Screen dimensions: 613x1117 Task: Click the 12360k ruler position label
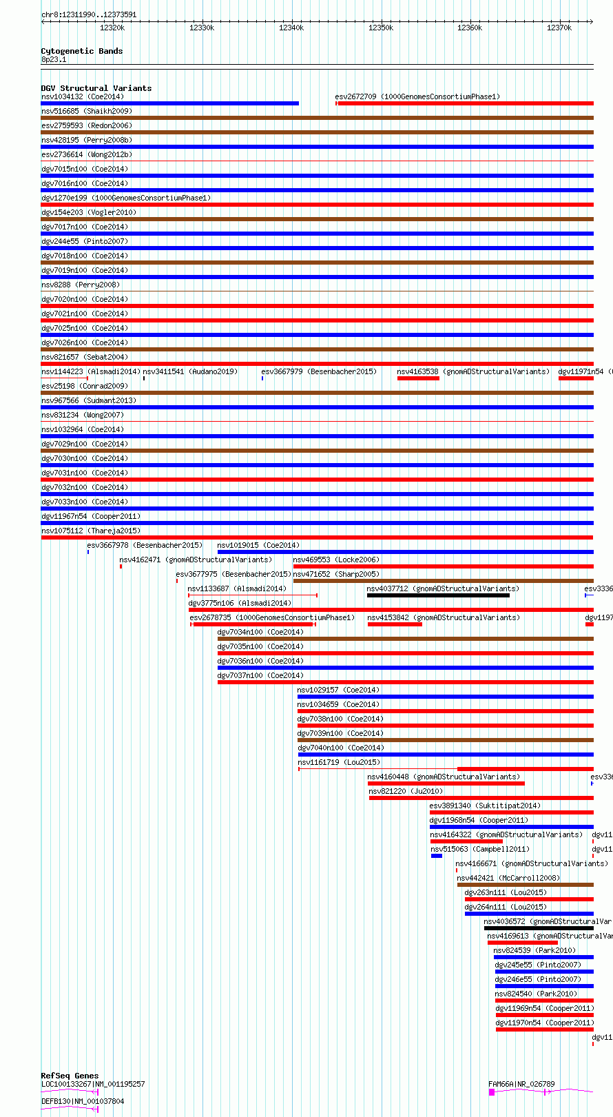click(470, 28)
